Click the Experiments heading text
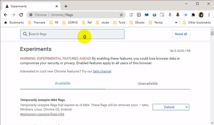214x125 pixels. (36, 49)
